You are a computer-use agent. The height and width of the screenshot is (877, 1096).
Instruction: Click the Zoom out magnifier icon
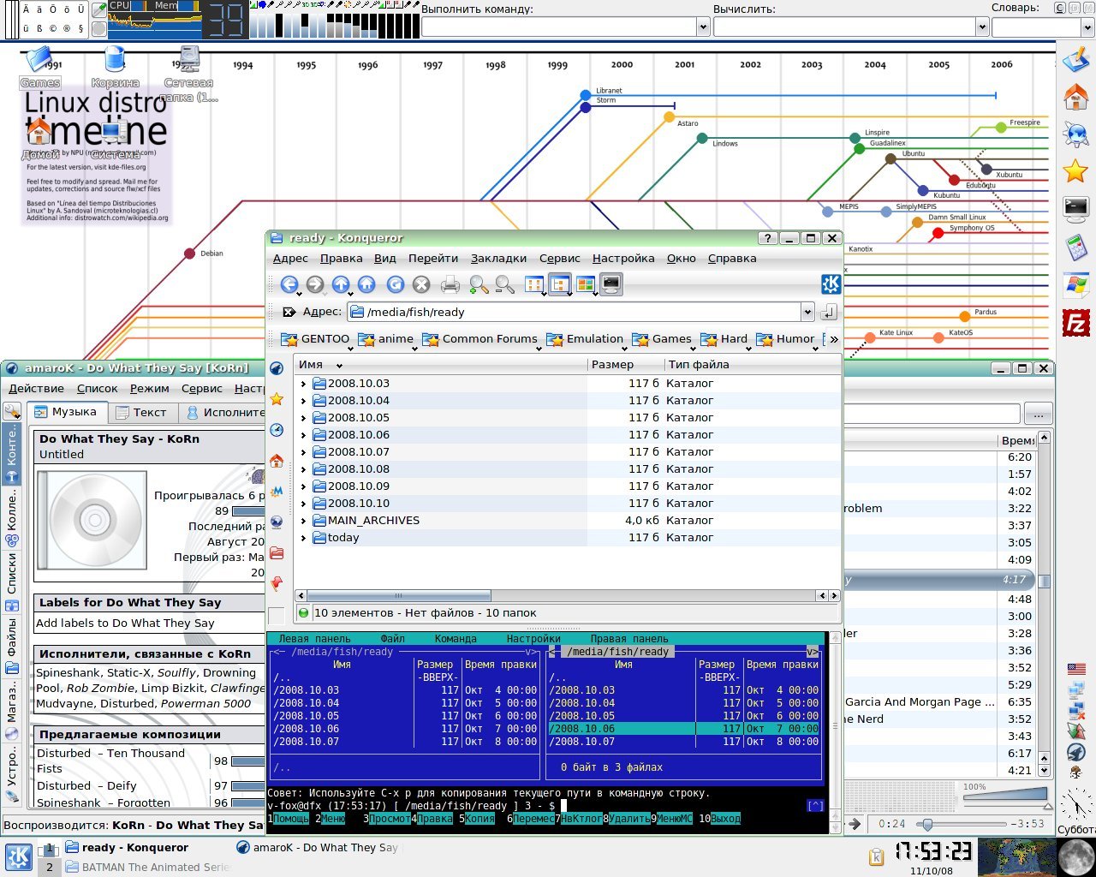click(505, 284)
